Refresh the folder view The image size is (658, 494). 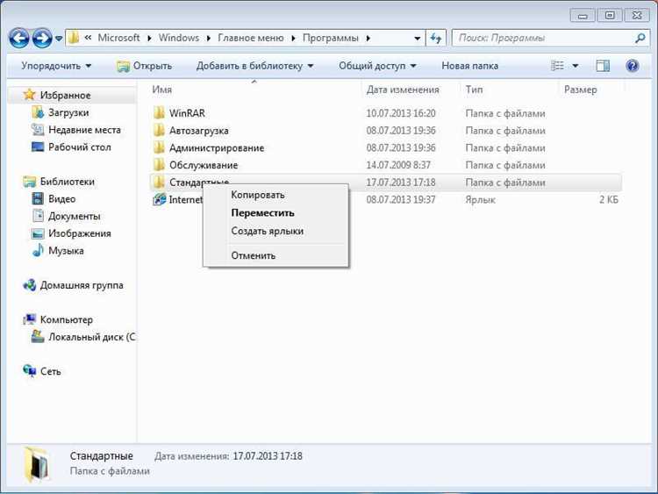click(x=435, y=39)
